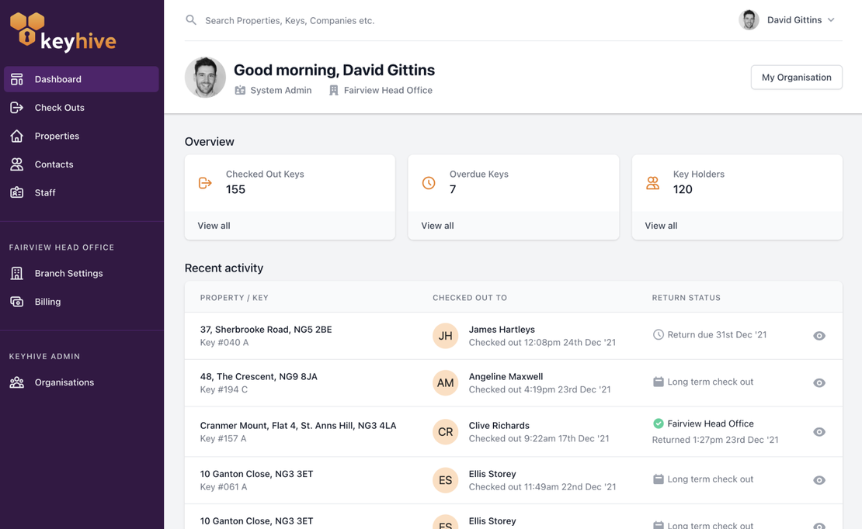Screen dimensions: 862x529
Task: Click eye icon for 48 The Crescent row
Action: click(819, 383)
